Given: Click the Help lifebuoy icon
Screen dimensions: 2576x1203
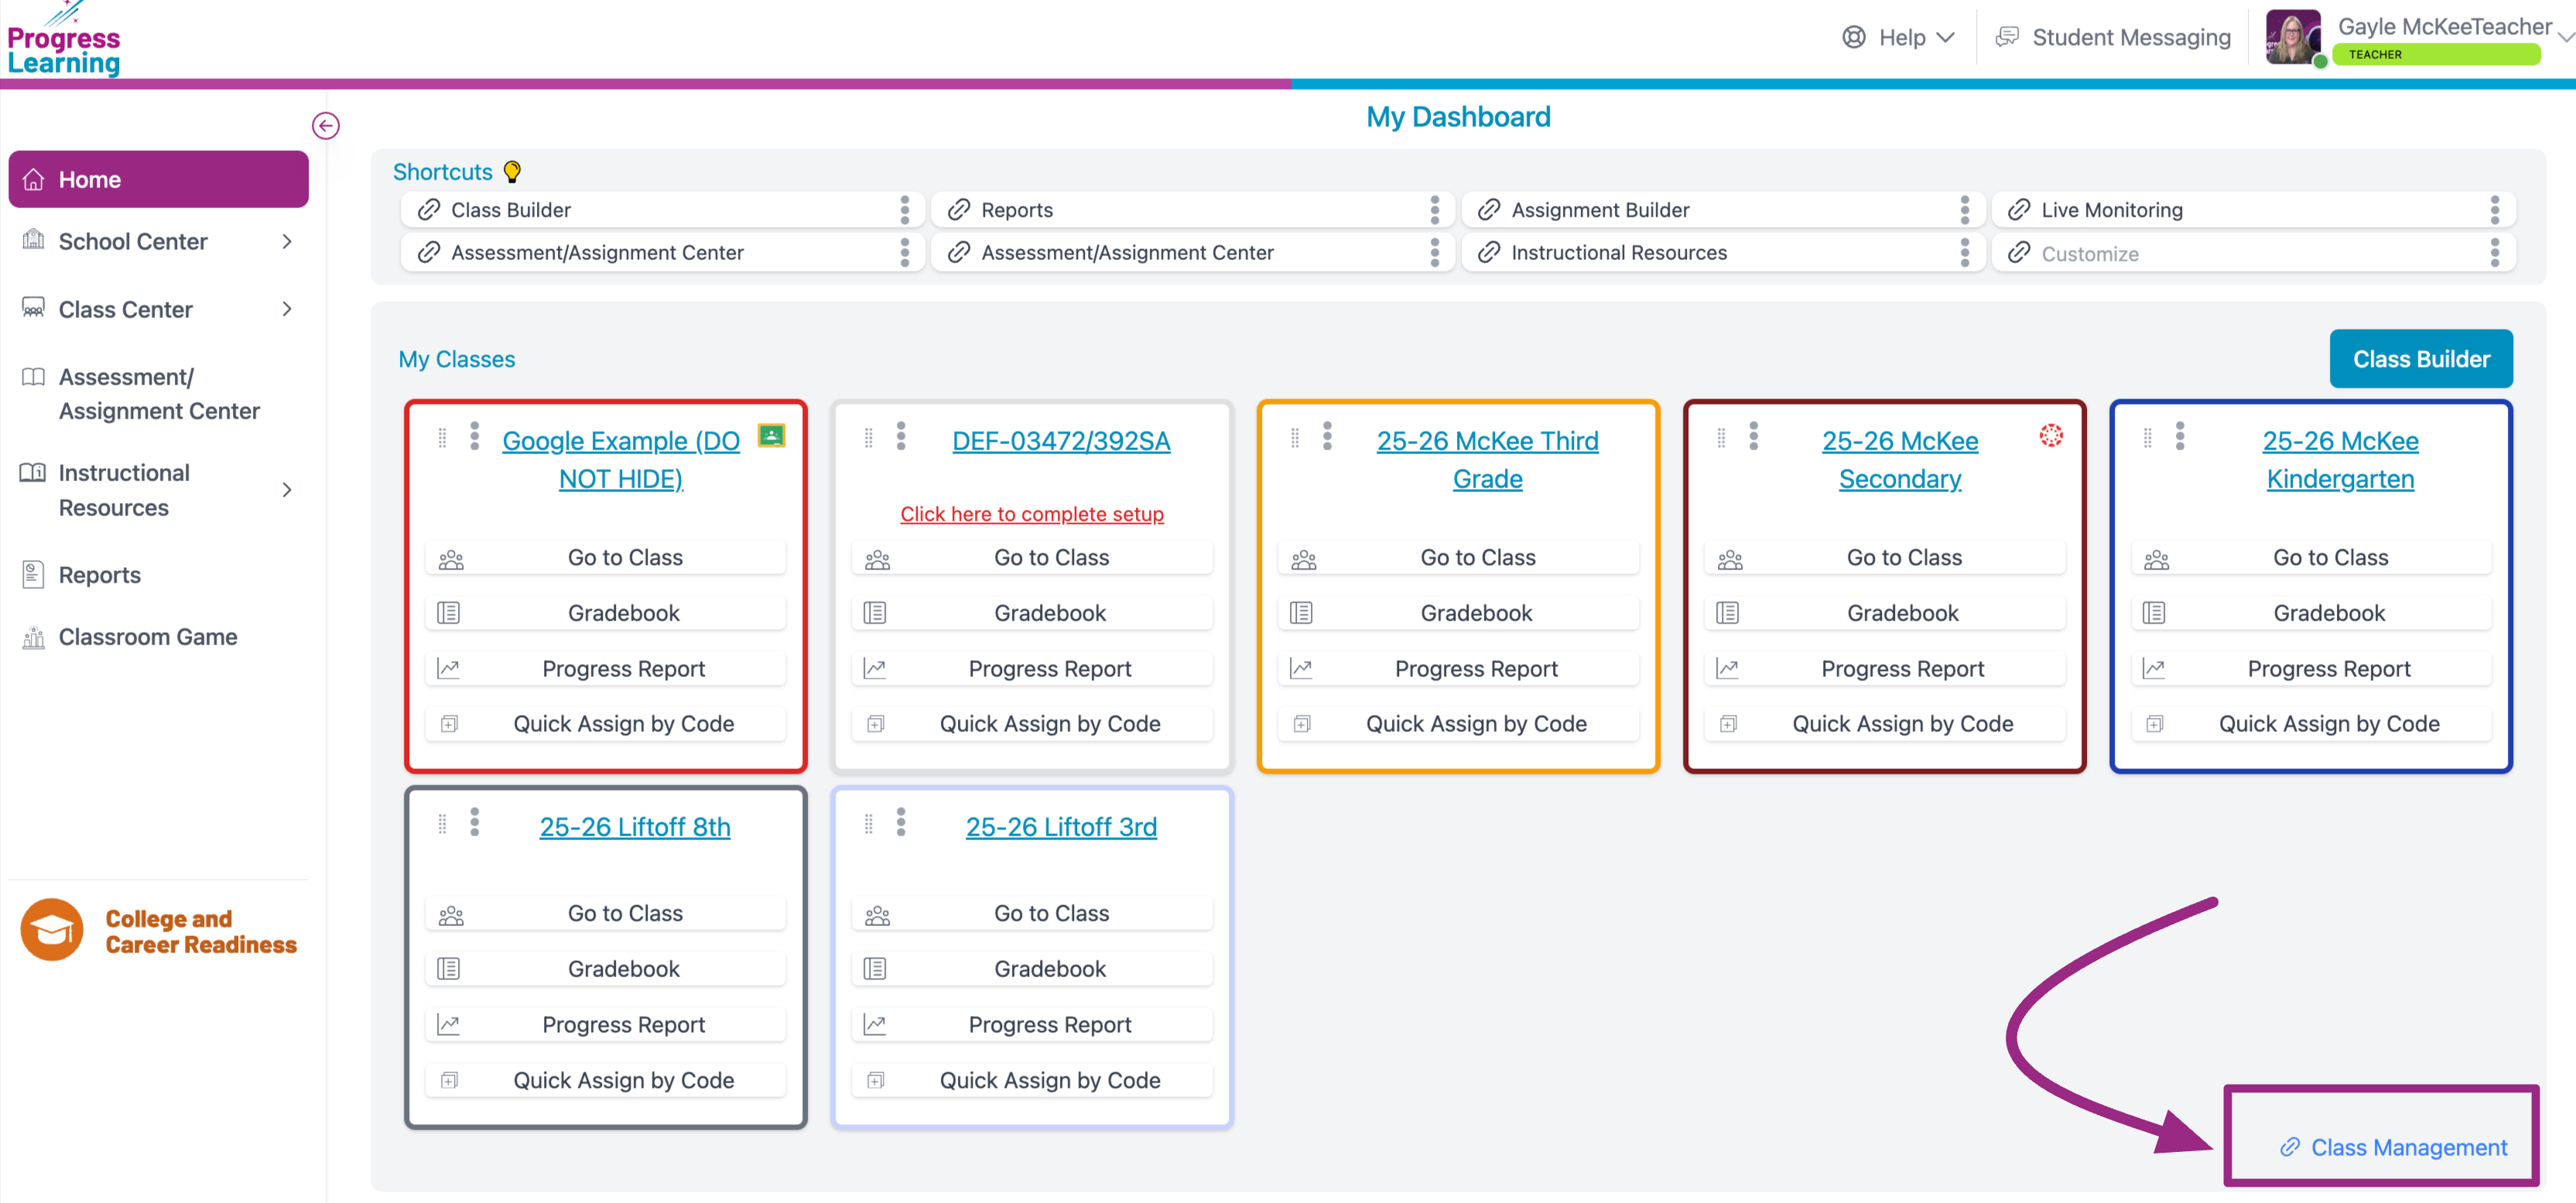Looking at the screenshot, I should (1853, 37).
